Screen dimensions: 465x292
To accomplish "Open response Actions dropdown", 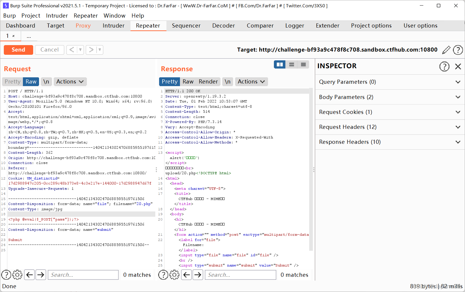I will 251,82.
